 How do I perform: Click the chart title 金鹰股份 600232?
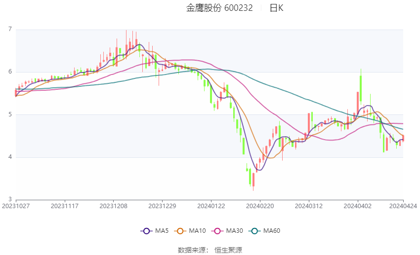pyautogui.click(x=219, y=8)
